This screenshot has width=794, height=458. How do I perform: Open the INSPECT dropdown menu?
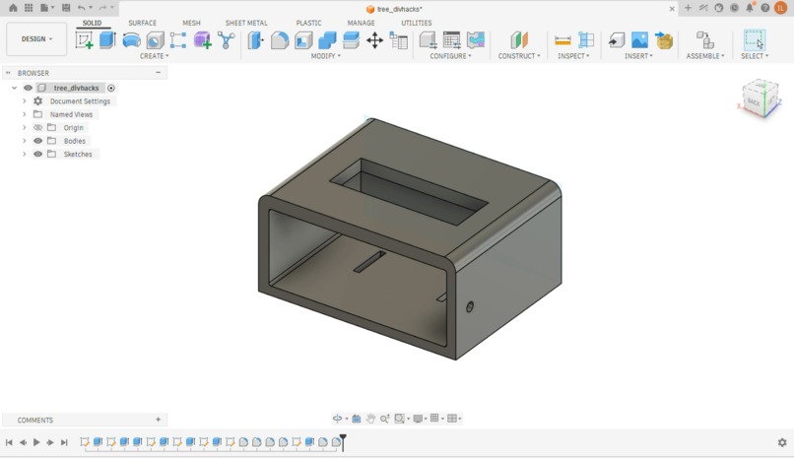[573, 56]
